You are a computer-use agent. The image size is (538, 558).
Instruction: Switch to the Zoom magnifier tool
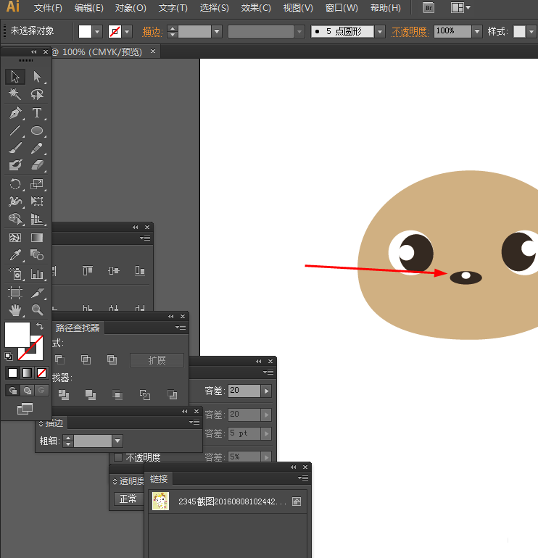tap(37, 310)
